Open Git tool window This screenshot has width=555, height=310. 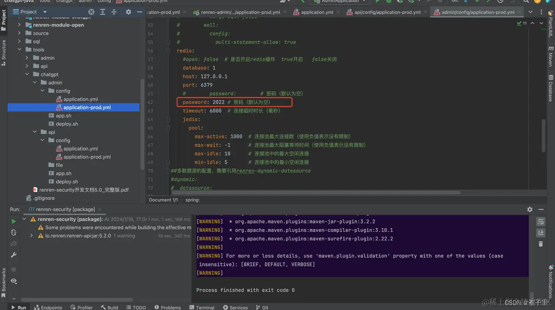point(261,307)
